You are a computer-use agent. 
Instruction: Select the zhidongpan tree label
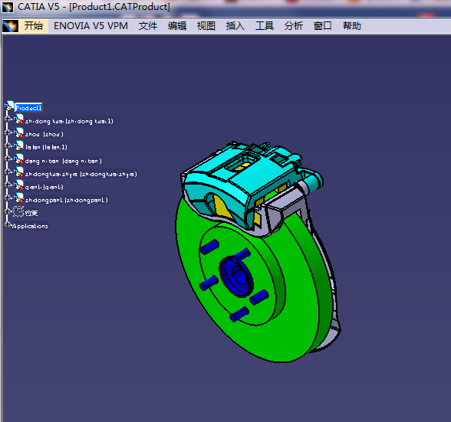click(67, 200)
